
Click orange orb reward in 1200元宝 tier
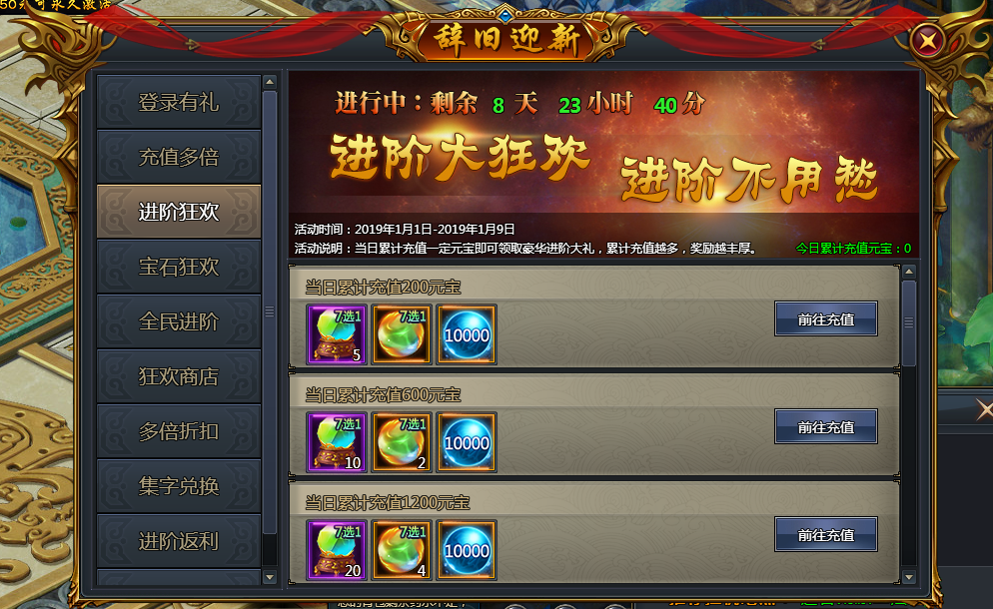(x=402, y=550)
